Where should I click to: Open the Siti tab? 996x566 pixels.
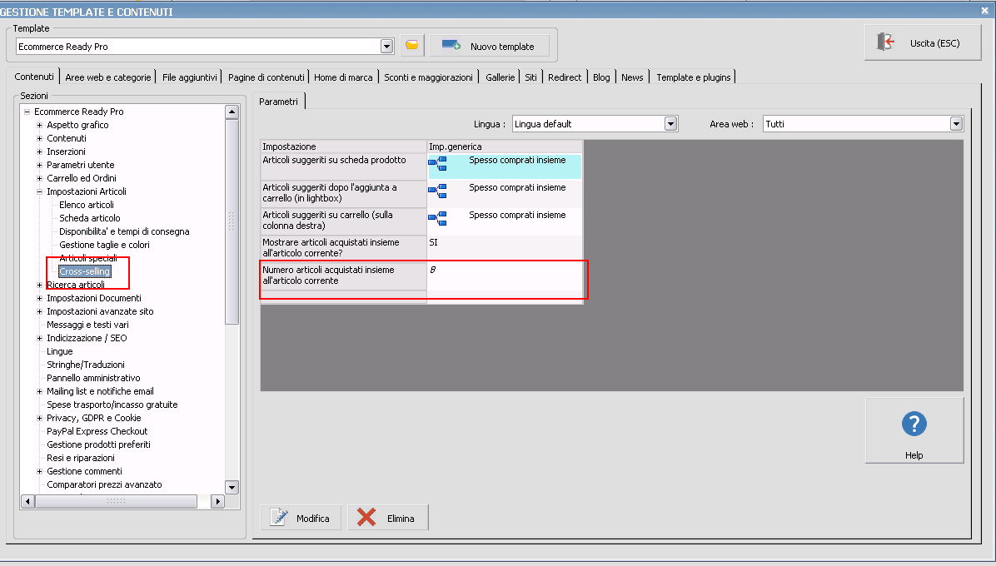[530, 77]
